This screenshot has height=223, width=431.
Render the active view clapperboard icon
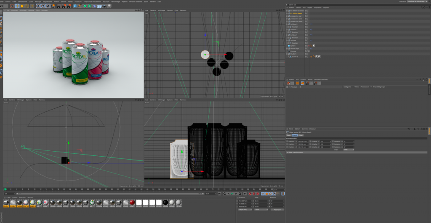tap(59, 6)
